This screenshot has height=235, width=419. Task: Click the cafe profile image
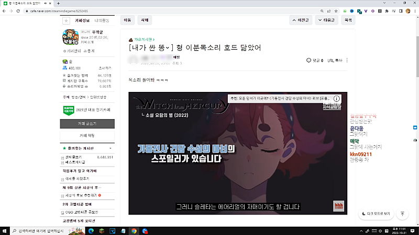[x=70, y=37]
